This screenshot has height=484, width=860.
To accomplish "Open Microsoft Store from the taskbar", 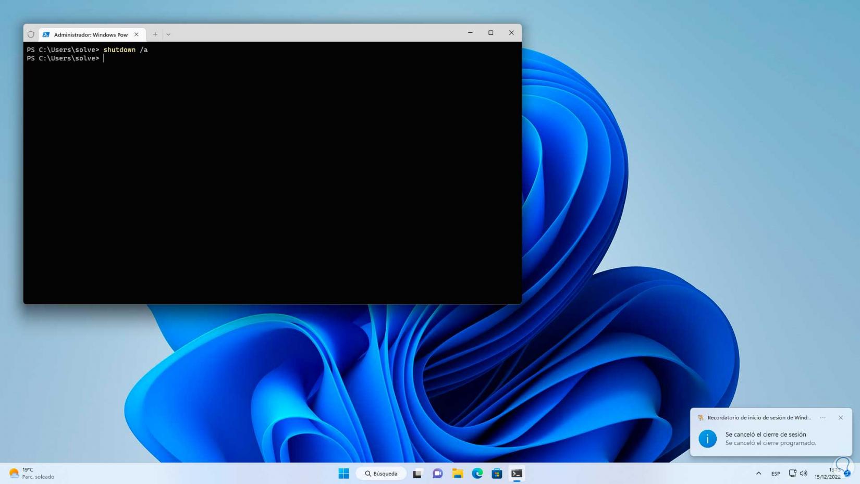I will point(497,473).
